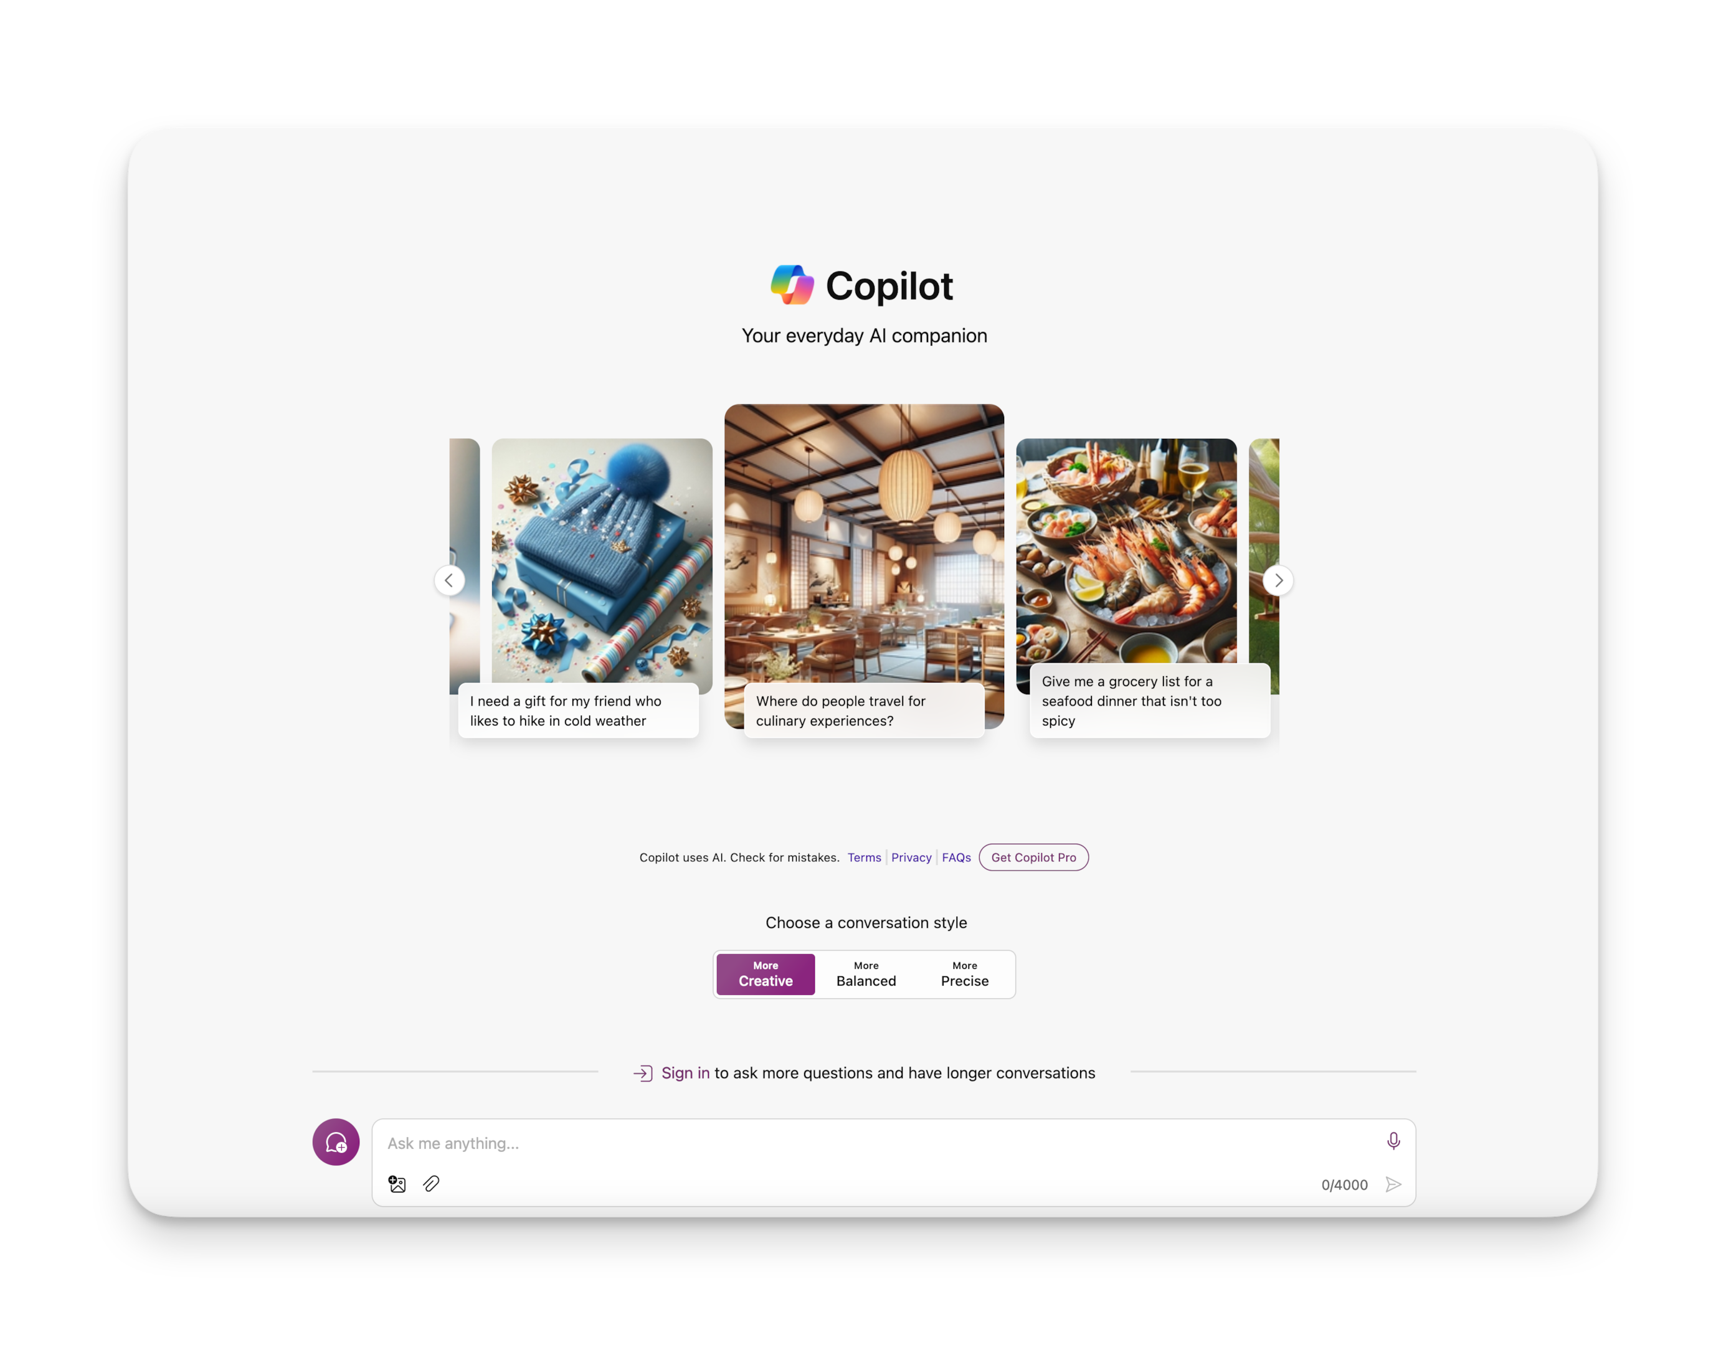The image size is (1726, 1345).
Task: Click the left carousel navigation arrow
Action: pos(450,580)
